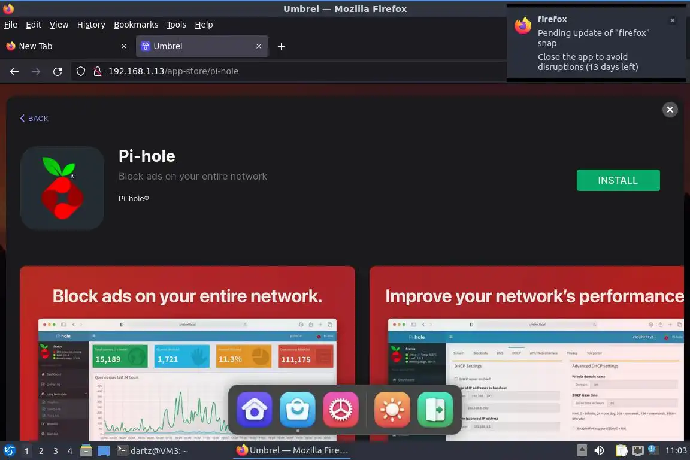
Task: Open the Bookmarks menu
Action: pos(136,25)
